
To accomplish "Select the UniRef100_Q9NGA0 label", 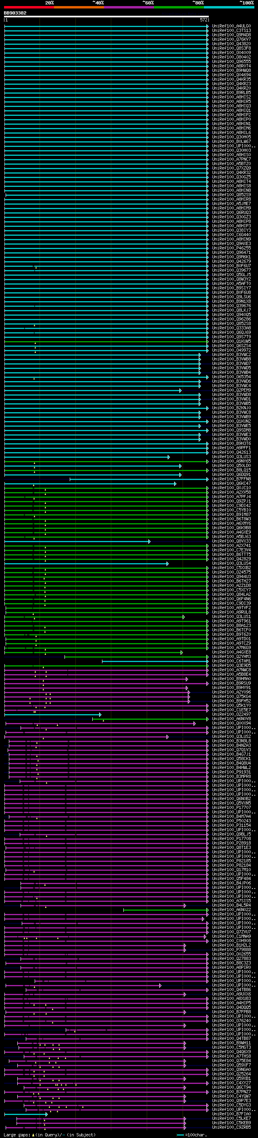I will point(231,1069).
